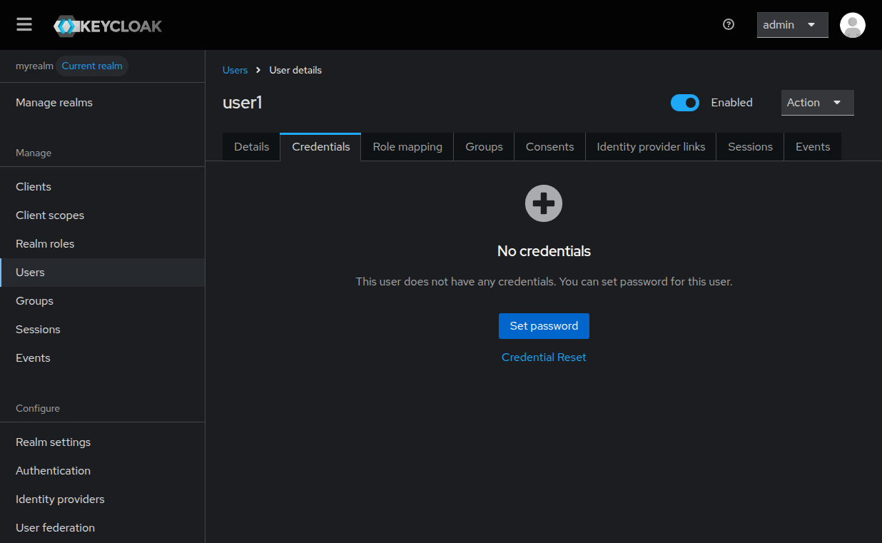Click the myrealm name in sidebar
Viewport: 882px width, 543px height.
34,66
